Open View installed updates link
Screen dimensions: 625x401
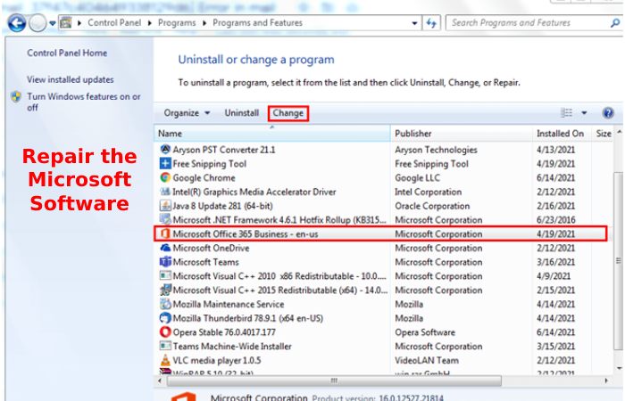tap(71, 79)
